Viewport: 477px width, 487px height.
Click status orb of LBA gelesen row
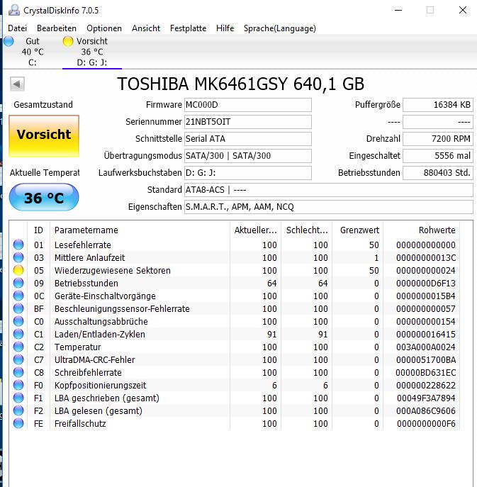point(18,410)
